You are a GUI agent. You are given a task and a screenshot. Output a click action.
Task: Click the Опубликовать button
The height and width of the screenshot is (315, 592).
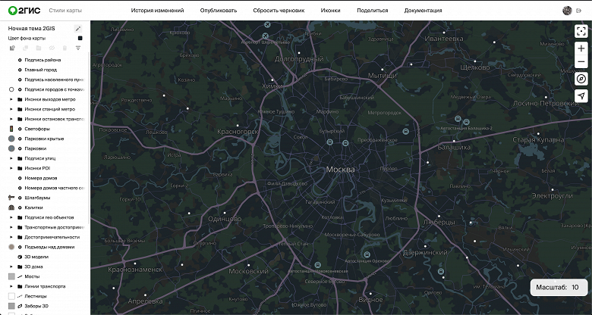pos(219,11)
